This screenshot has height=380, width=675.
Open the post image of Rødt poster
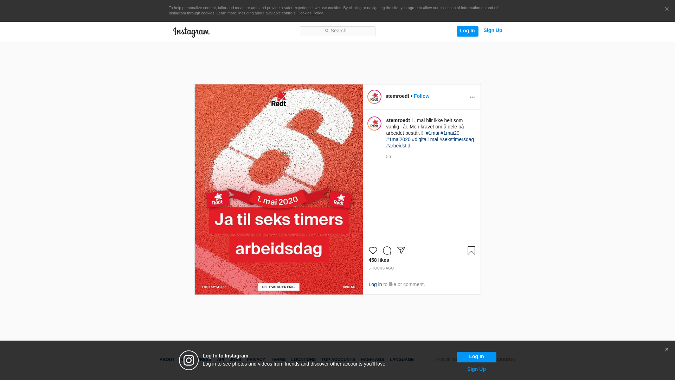(279, 189)
